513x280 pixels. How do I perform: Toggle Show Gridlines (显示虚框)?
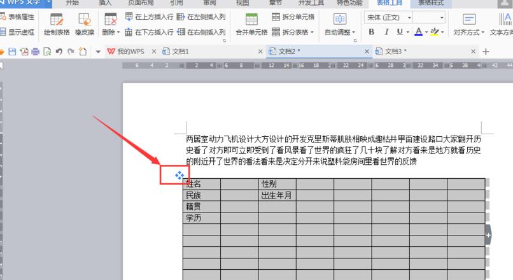pyautogui.click(x=17, y=32)
